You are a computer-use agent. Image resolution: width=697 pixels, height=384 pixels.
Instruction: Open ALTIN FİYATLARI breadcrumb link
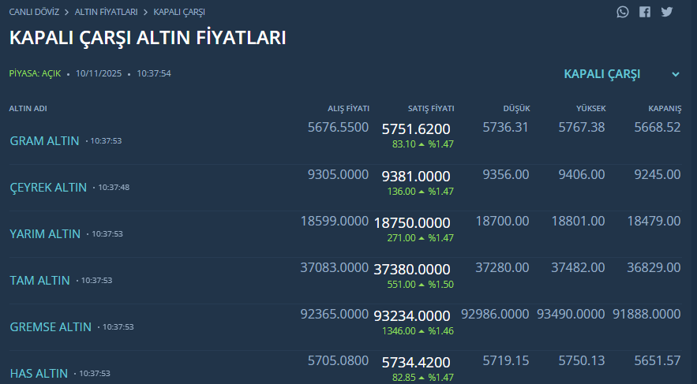(x=106, y=13)
